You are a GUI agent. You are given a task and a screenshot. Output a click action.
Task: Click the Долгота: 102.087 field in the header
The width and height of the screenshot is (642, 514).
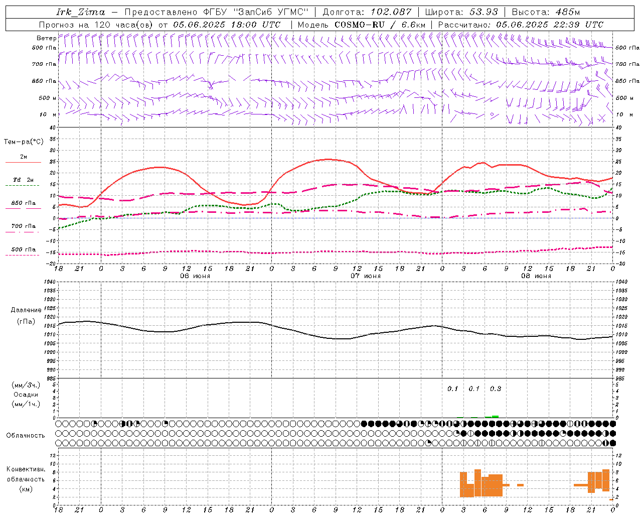point(367,12)
